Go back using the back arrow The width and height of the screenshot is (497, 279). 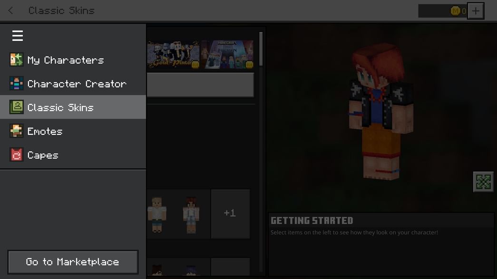click(x=10, y=10)
